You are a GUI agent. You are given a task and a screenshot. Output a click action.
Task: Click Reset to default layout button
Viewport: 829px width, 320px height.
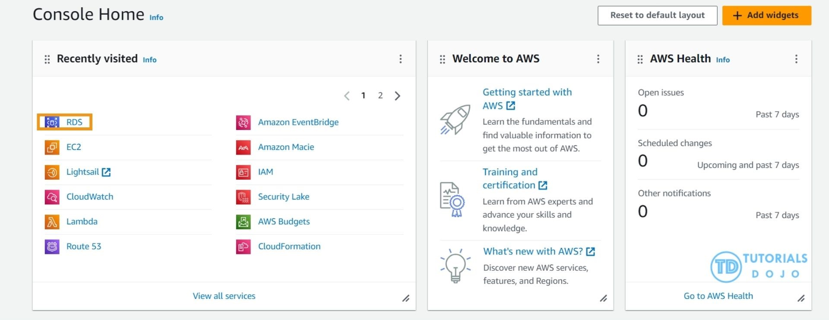click(657, 16)
